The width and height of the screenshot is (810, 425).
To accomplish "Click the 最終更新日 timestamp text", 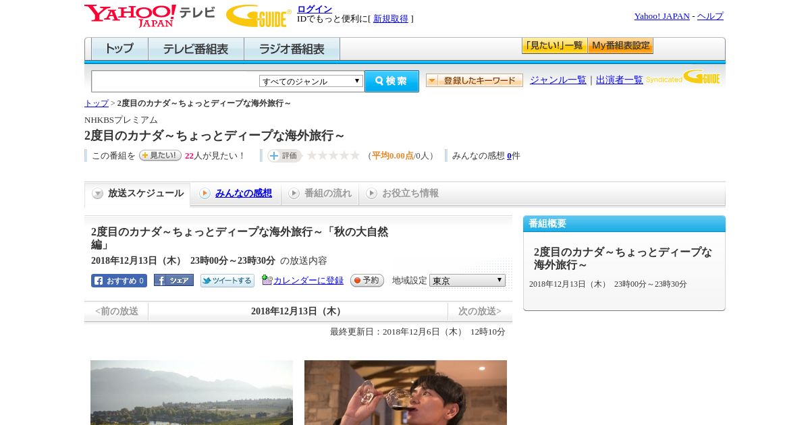I will 418,332.
